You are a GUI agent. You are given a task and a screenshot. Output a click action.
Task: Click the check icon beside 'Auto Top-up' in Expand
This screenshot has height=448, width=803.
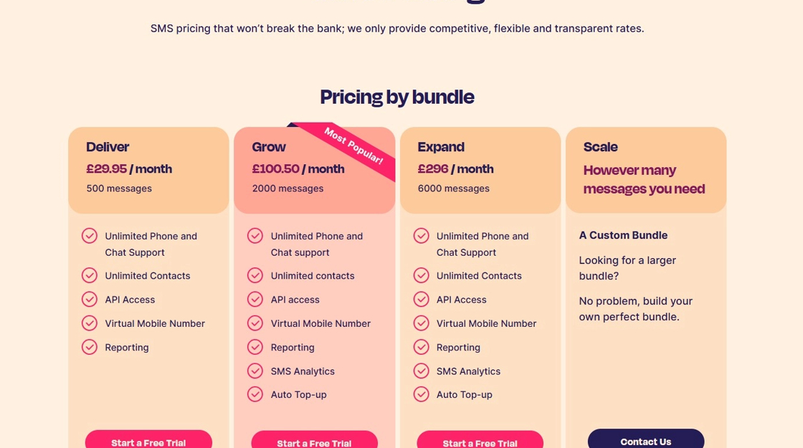[x=422, y=394]
